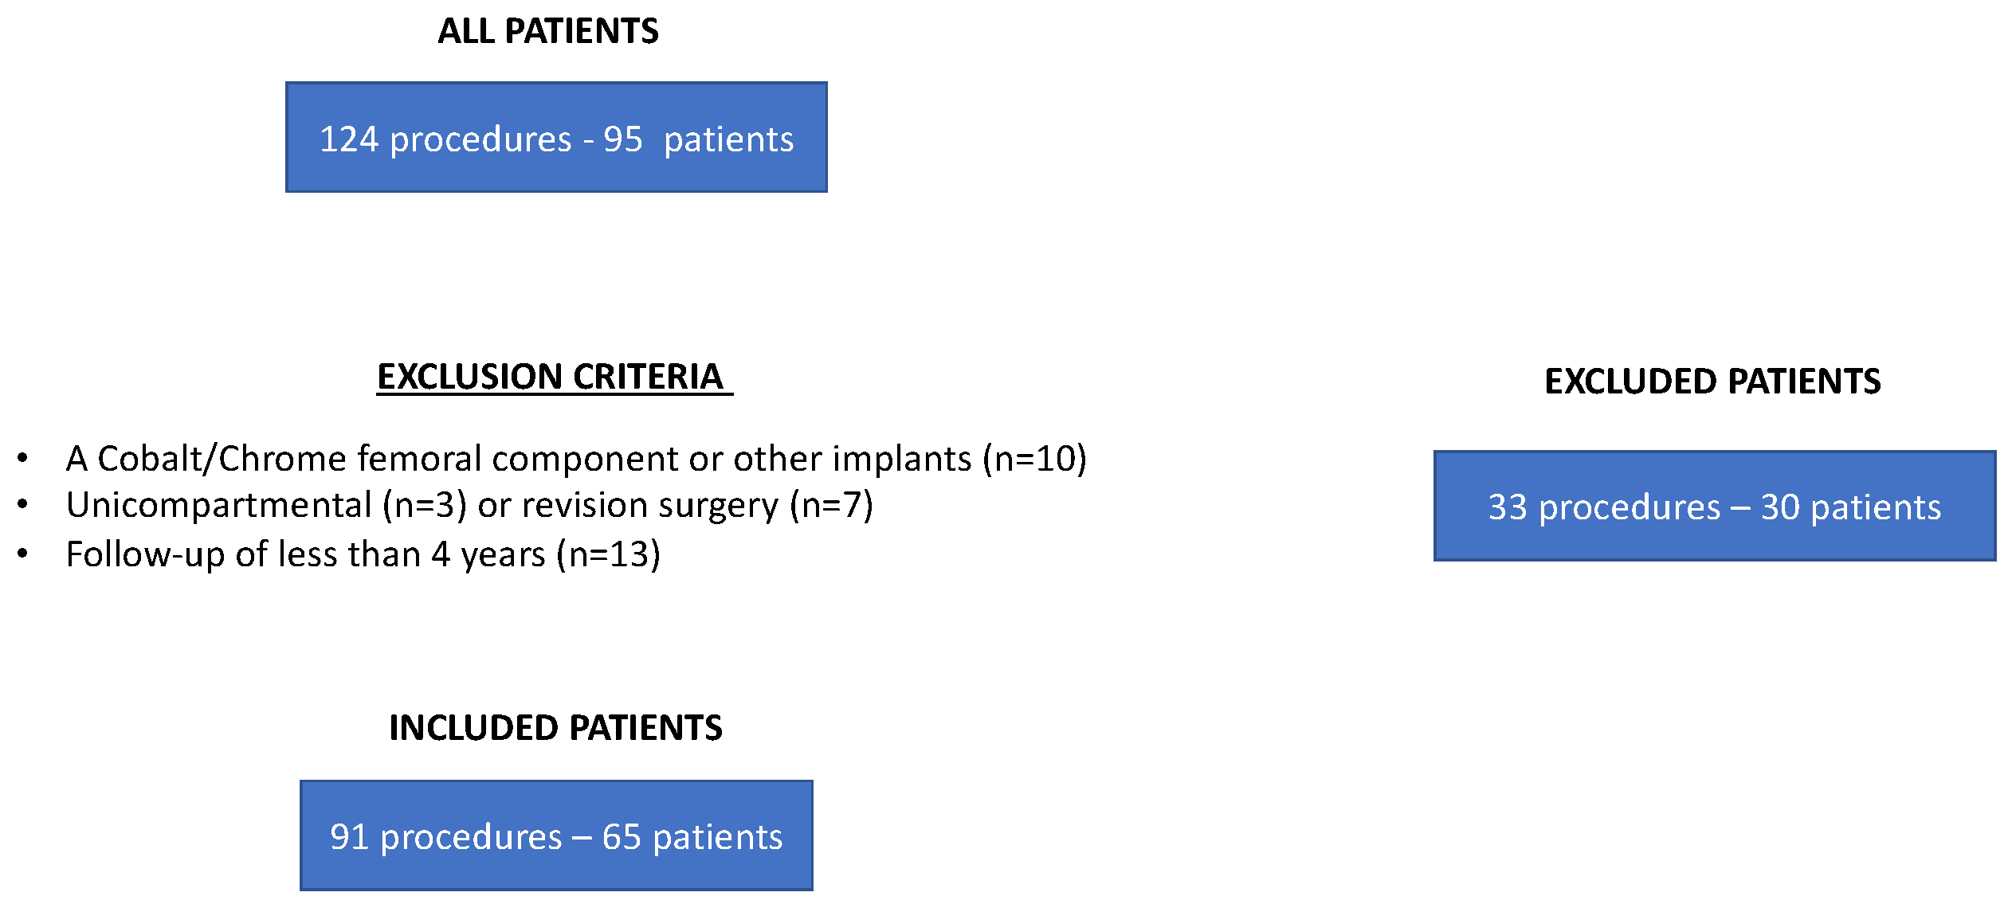Click the "(n=3)" count after Unicompartmental
The image size is (2008, 904).
point(425,505)
